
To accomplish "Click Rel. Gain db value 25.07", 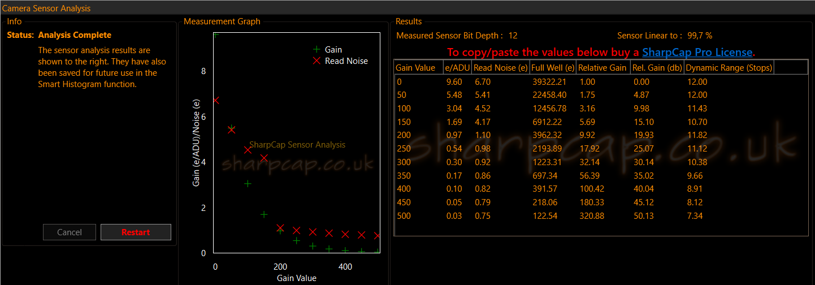I will pyautogui.click(x=643, y=149).
